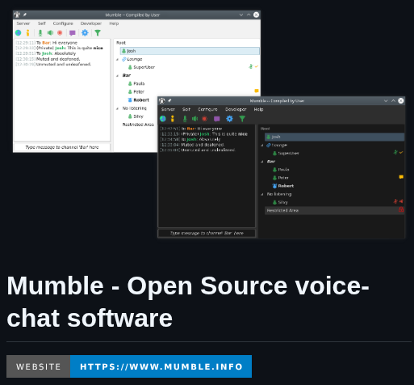Click the status icons beside SuperUser, dark window
Image resolution: width=414 pixels, height=385 pixels.
(398, 152)
